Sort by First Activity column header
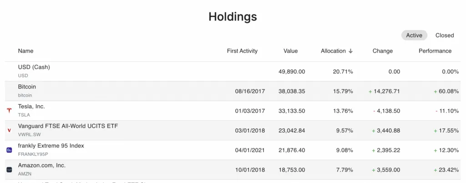The height and width of the screenshot is (183, 466). tap(242, 51)
